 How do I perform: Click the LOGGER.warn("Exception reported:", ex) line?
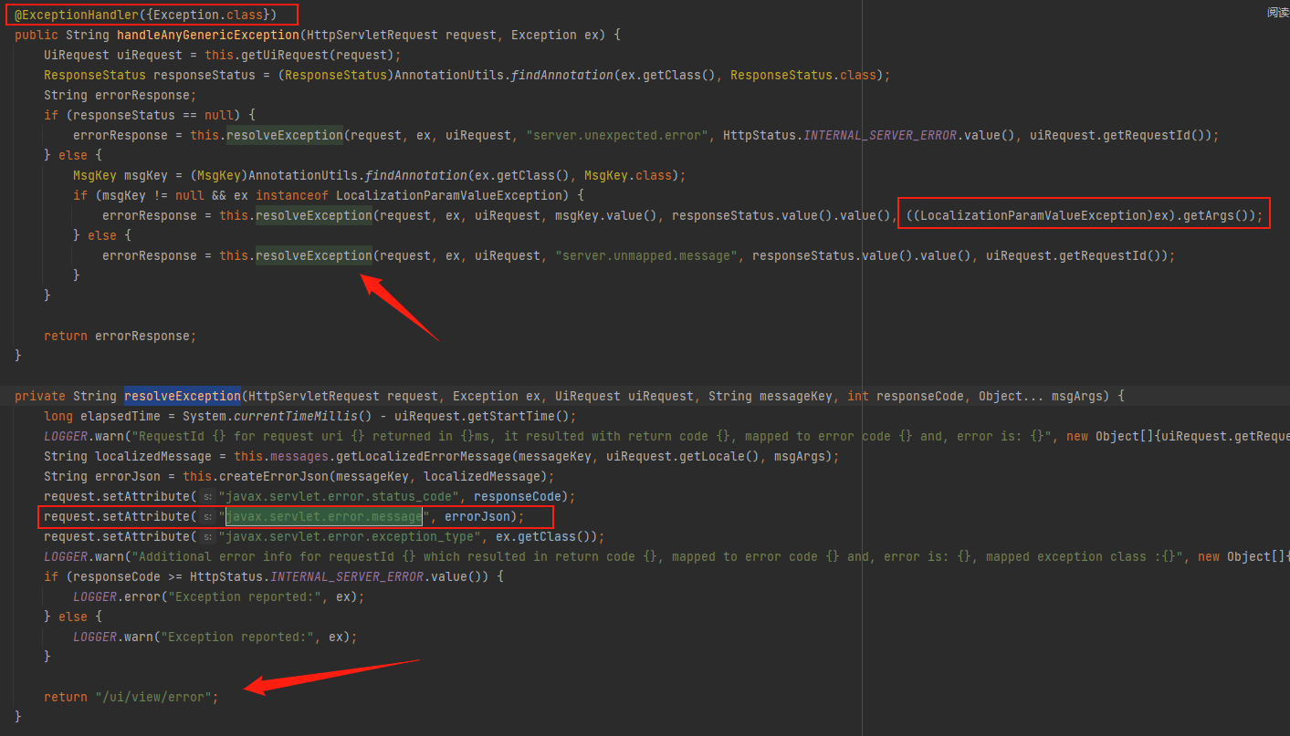(x=215, y=638)
